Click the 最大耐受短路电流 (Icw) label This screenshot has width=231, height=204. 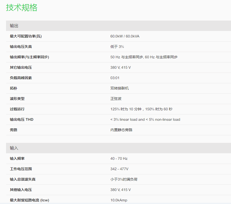click(29, 200)
